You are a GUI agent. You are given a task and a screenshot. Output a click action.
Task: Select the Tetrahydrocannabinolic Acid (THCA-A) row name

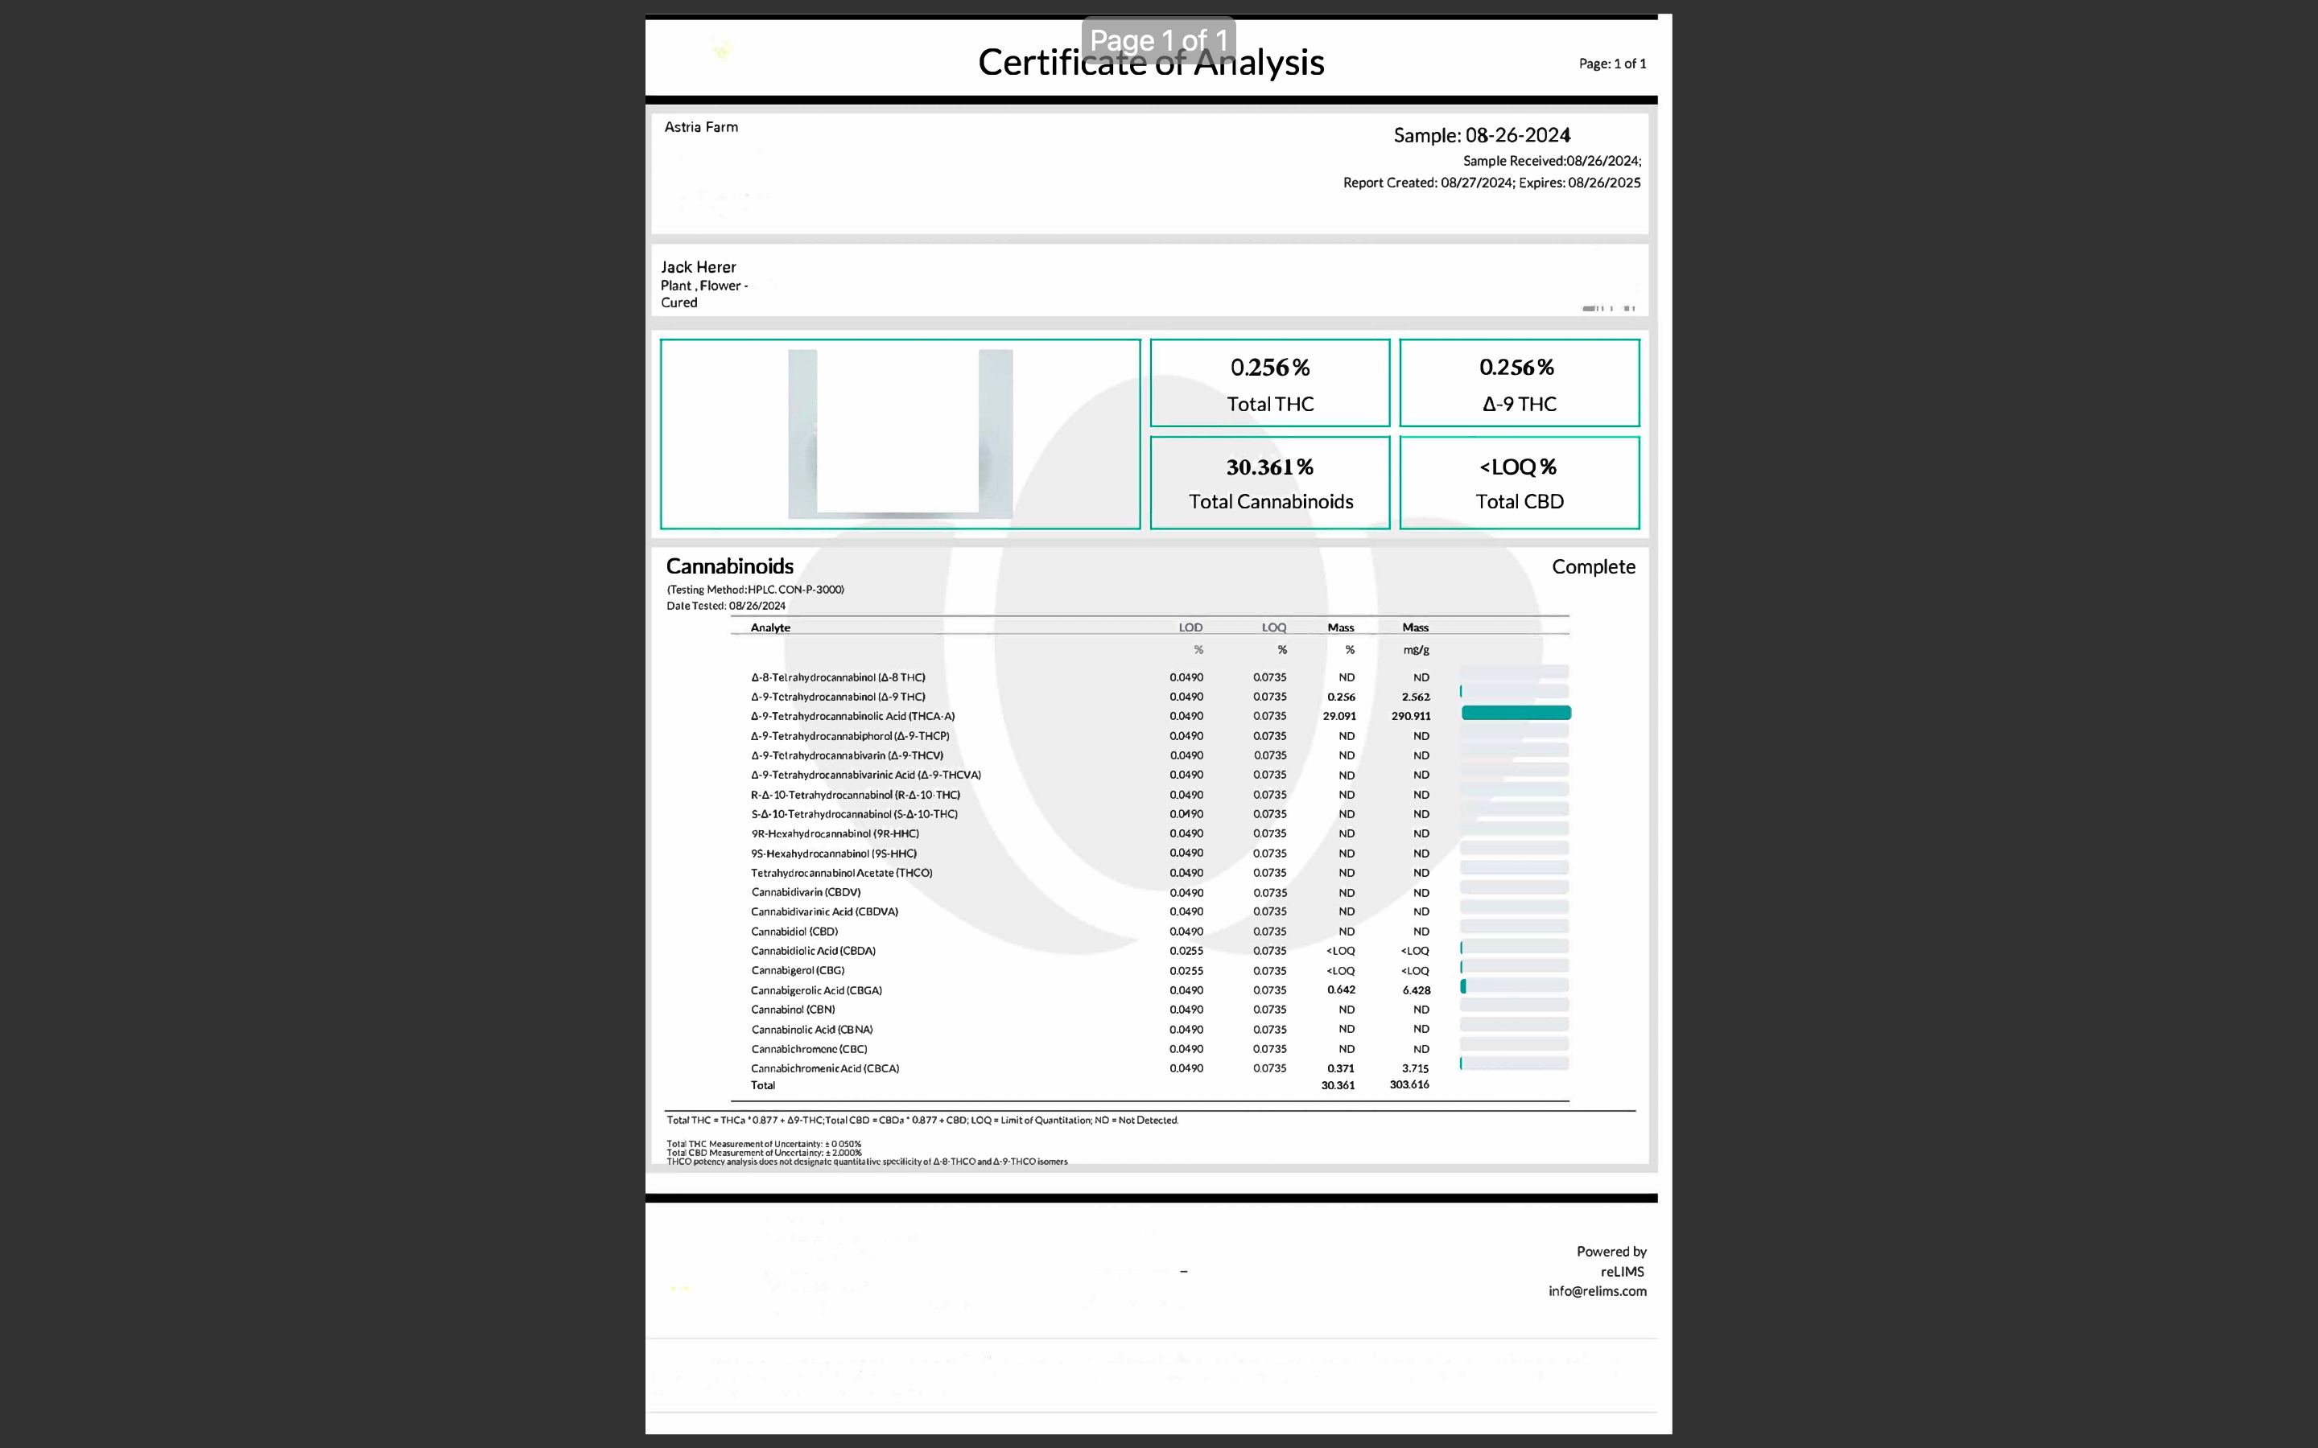point(852,716)
